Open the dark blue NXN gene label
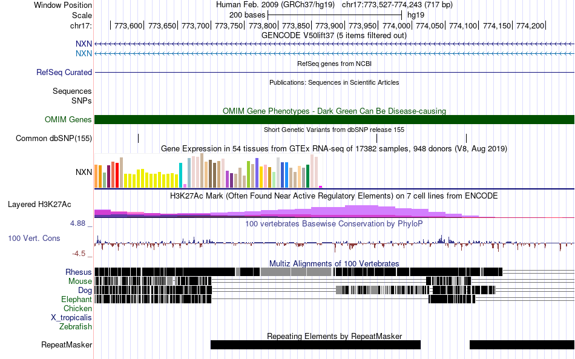The height and width of the screenshot is (359, 575). (x=84, y=44)
